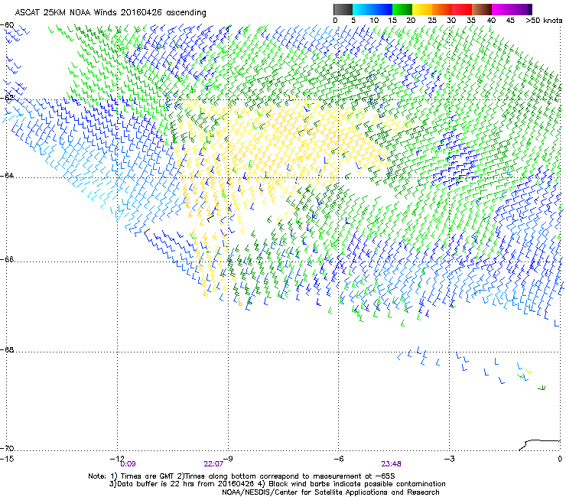Image resolution: width=566 pixels, height=497 pixels.
Task: Click the longitude label '-9'
Action: [x=228, y=458]
